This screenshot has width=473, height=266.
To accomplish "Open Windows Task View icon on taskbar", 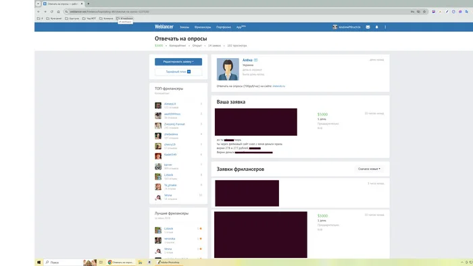I will pos(101,263).
